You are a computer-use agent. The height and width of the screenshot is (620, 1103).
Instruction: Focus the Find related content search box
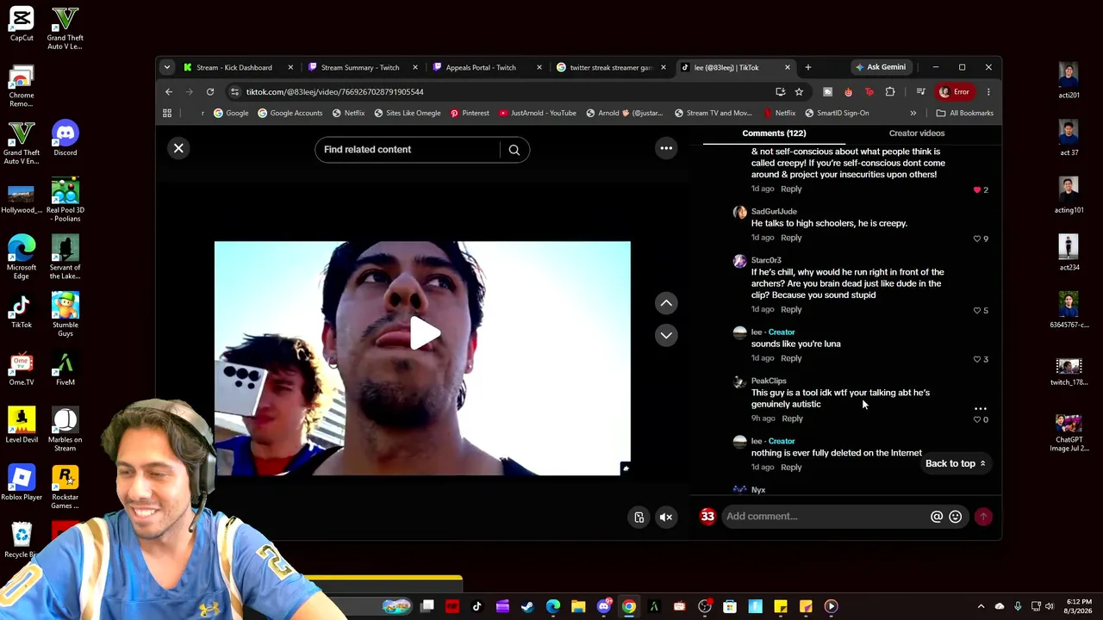tap(407, 150)
